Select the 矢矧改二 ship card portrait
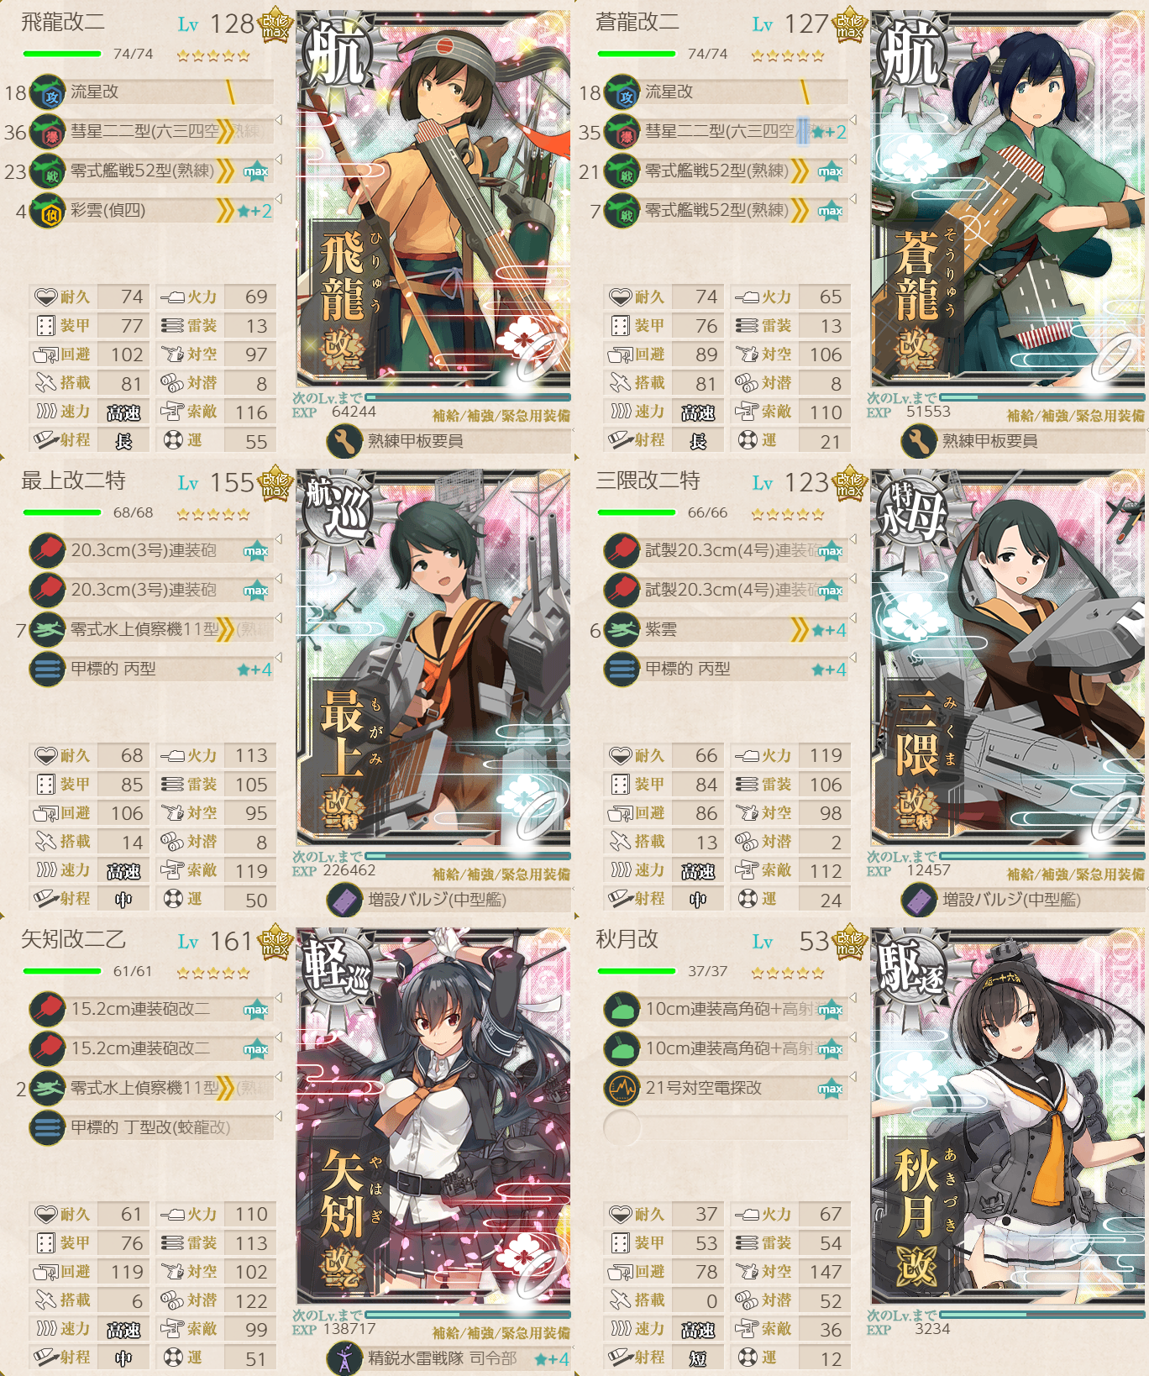Viewport: 1149px width, 1376px height. point(433,1117)
